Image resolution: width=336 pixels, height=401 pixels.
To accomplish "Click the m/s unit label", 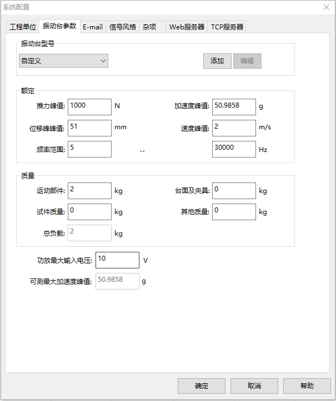I will point(265,127).
